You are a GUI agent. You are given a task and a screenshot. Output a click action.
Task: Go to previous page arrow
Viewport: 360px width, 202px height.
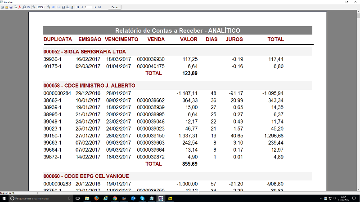click(82, 7)
